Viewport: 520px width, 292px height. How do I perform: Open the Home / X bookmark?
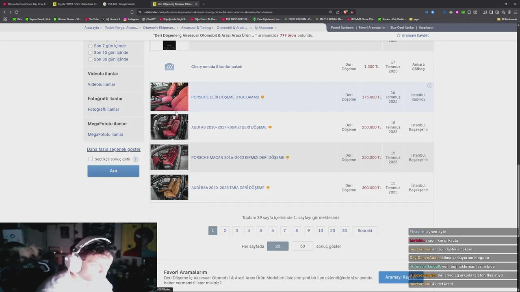pos(111,19)
